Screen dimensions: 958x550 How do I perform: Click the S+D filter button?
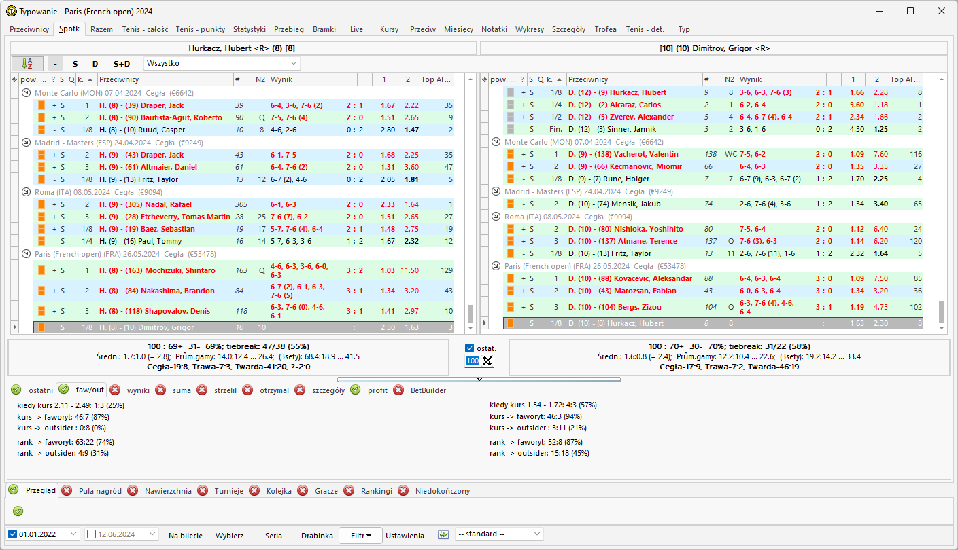(122, 63)
